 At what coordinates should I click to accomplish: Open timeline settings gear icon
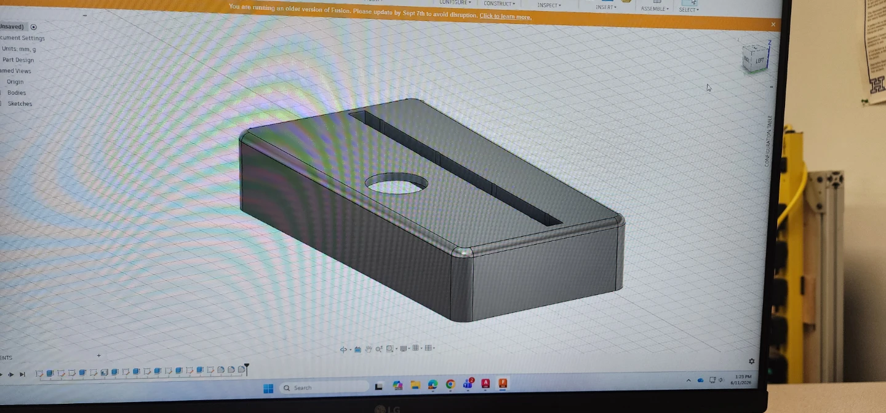click(751, 361)
